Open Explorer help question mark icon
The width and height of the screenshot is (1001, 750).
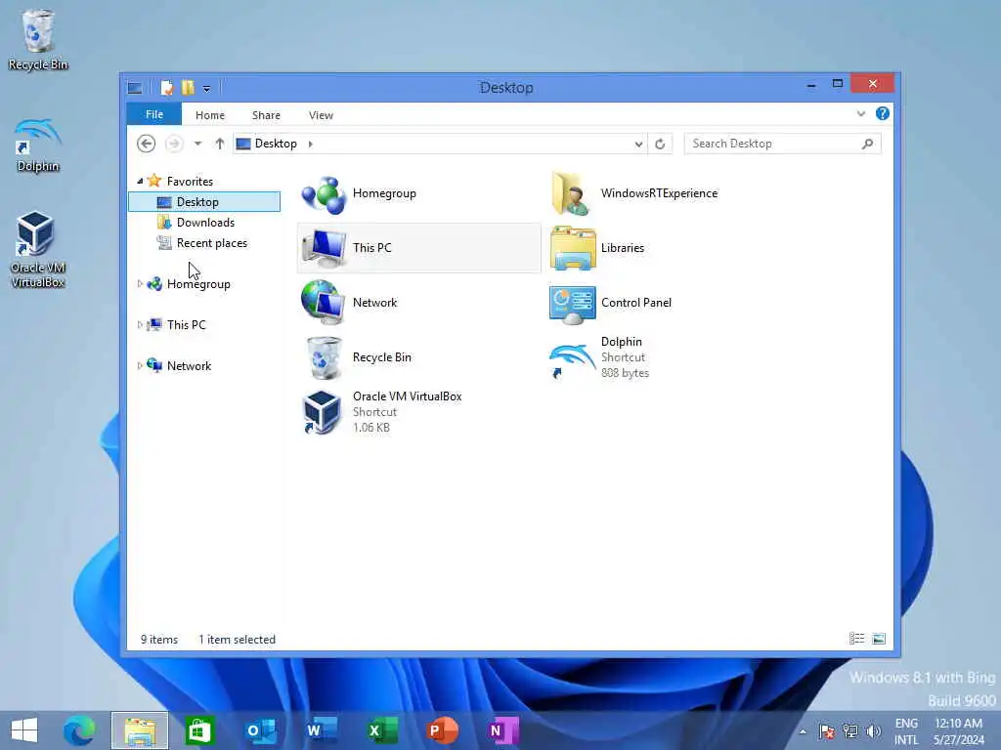coord(883,113)
